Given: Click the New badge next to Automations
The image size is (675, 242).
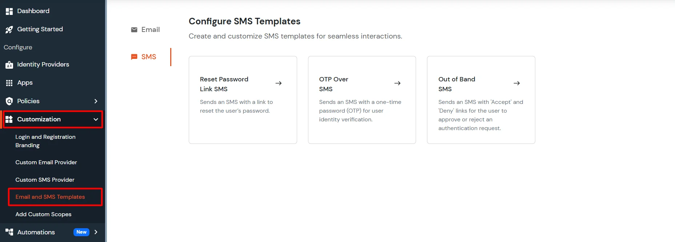Looking at the screenshot, I should (x=81, y=232).
